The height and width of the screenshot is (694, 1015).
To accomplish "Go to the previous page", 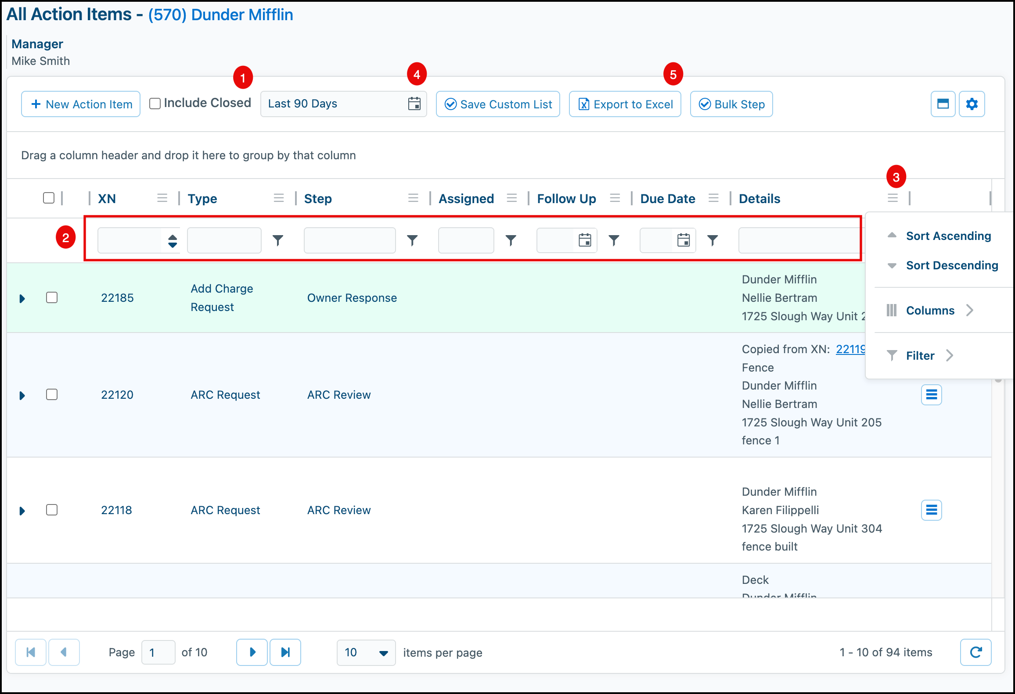I will [x=64, y=652].
